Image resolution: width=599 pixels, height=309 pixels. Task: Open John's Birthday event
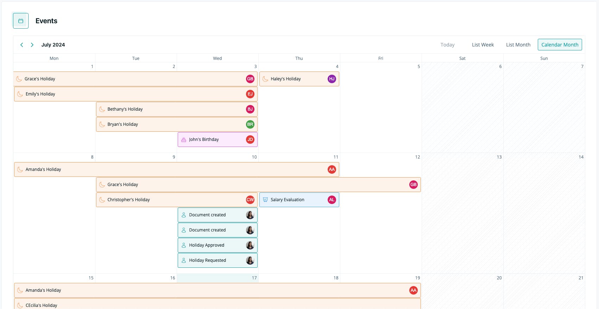217,140
